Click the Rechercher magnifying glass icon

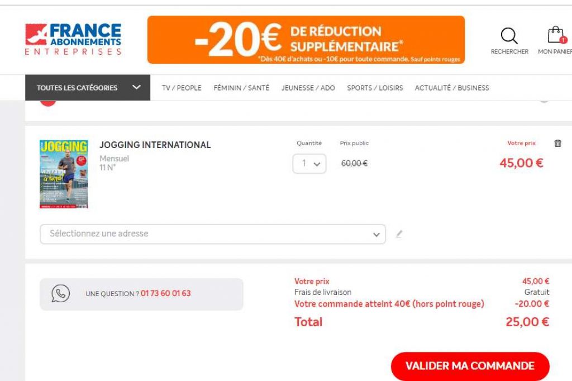coord(509,36)
